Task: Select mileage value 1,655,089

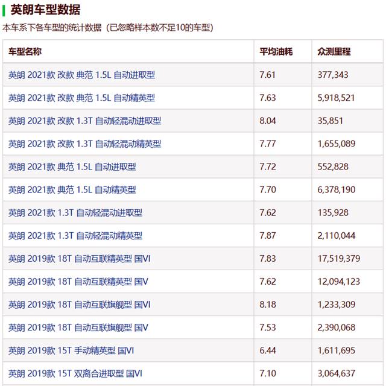Action: tap(337, 144)
